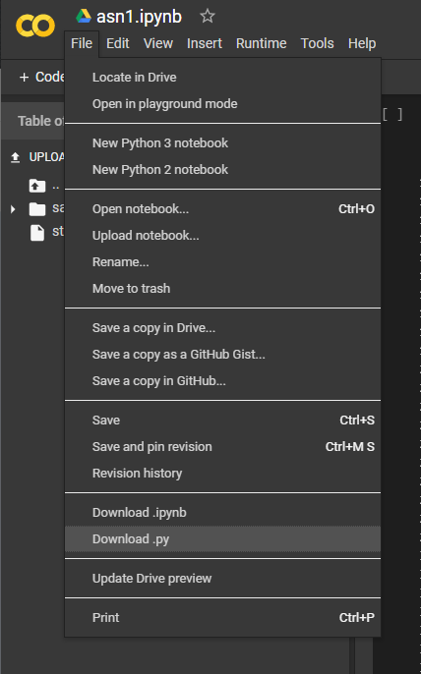Click Save in the File menu
Screen dimensions: 421x674
(x=222, y=421)
